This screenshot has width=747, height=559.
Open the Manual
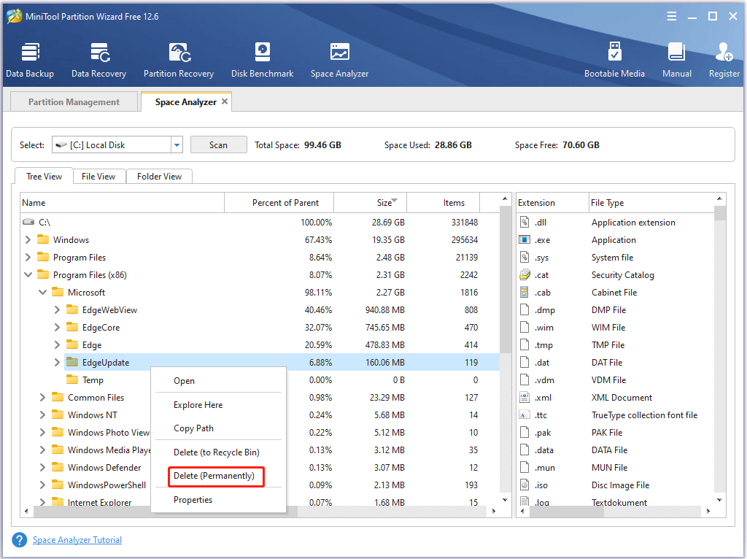click(x=676, y=60)
